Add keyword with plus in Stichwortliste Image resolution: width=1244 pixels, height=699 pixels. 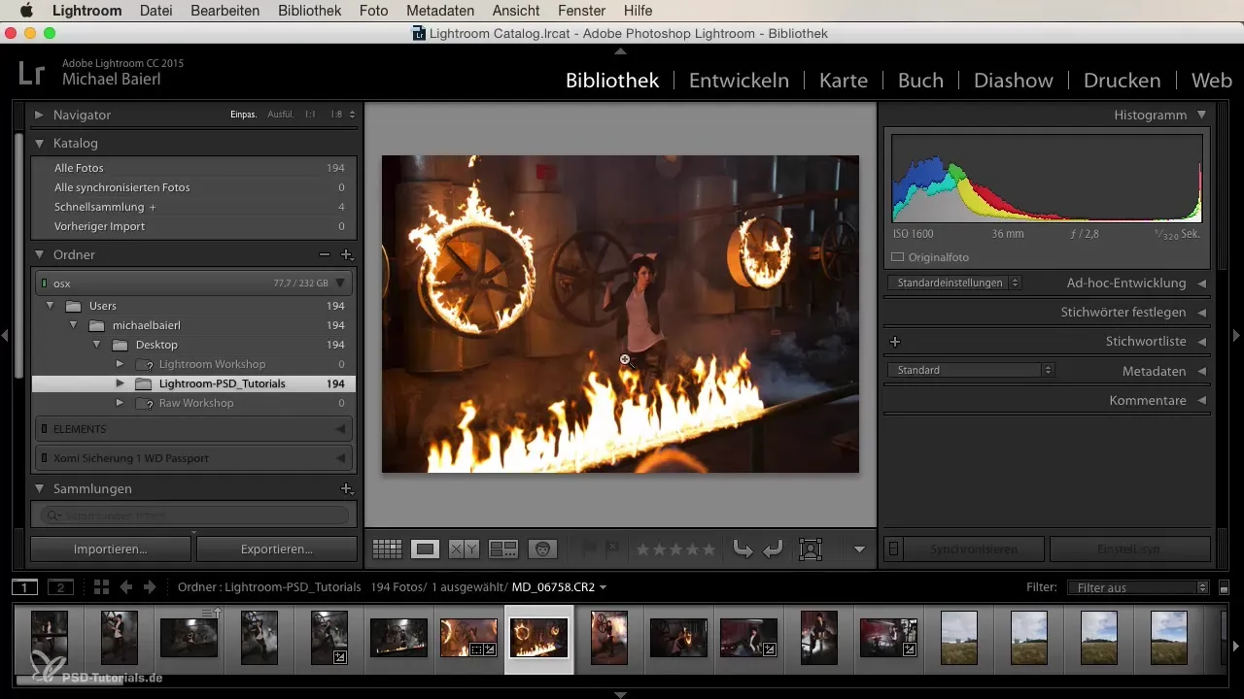pyautogui.click(x=895, y=342)
